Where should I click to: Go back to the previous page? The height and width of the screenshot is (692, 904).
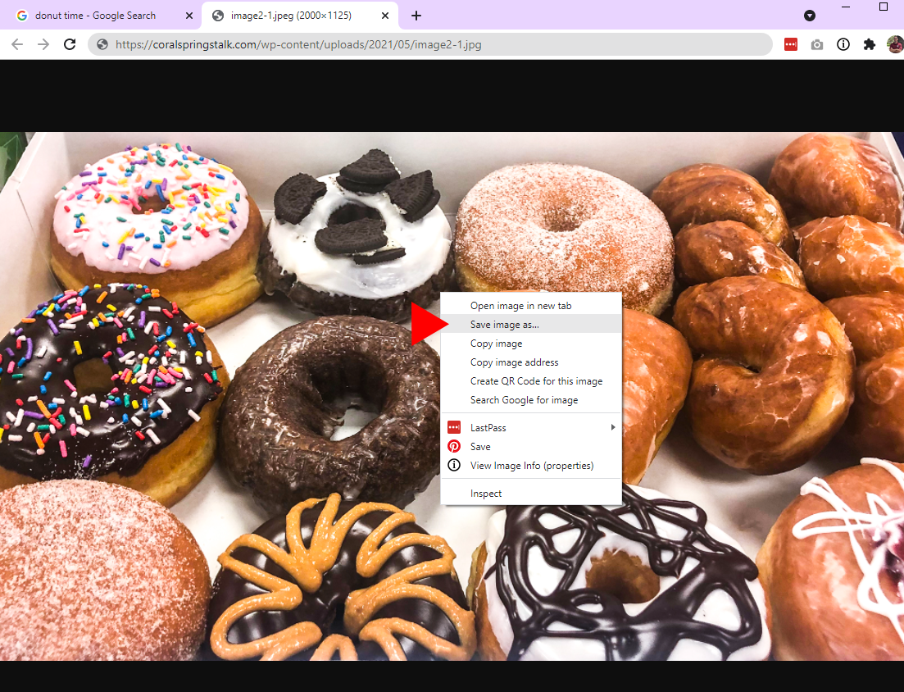[17, 44]
